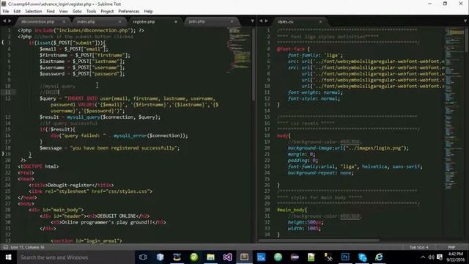The image size is (469, 264).
Task: Open Visual Studio from taskbar
Action: (227, 257)
